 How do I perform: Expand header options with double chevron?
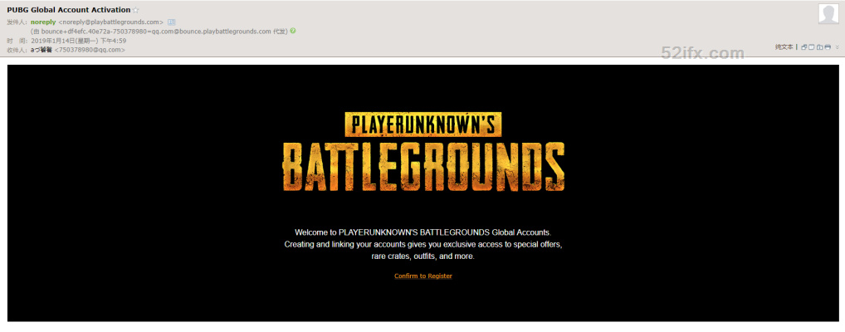coord(838,46)
